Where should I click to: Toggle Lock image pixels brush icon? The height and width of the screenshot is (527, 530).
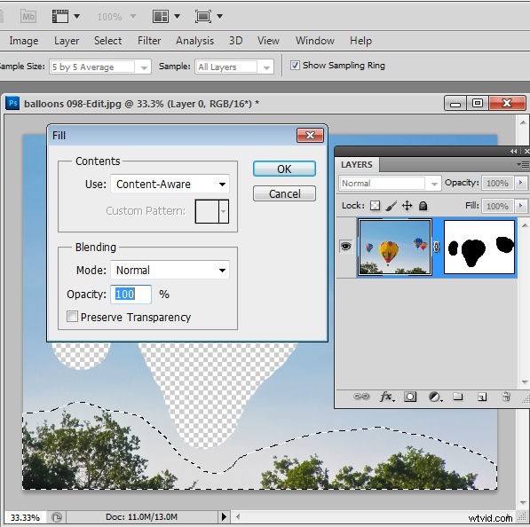392,206
